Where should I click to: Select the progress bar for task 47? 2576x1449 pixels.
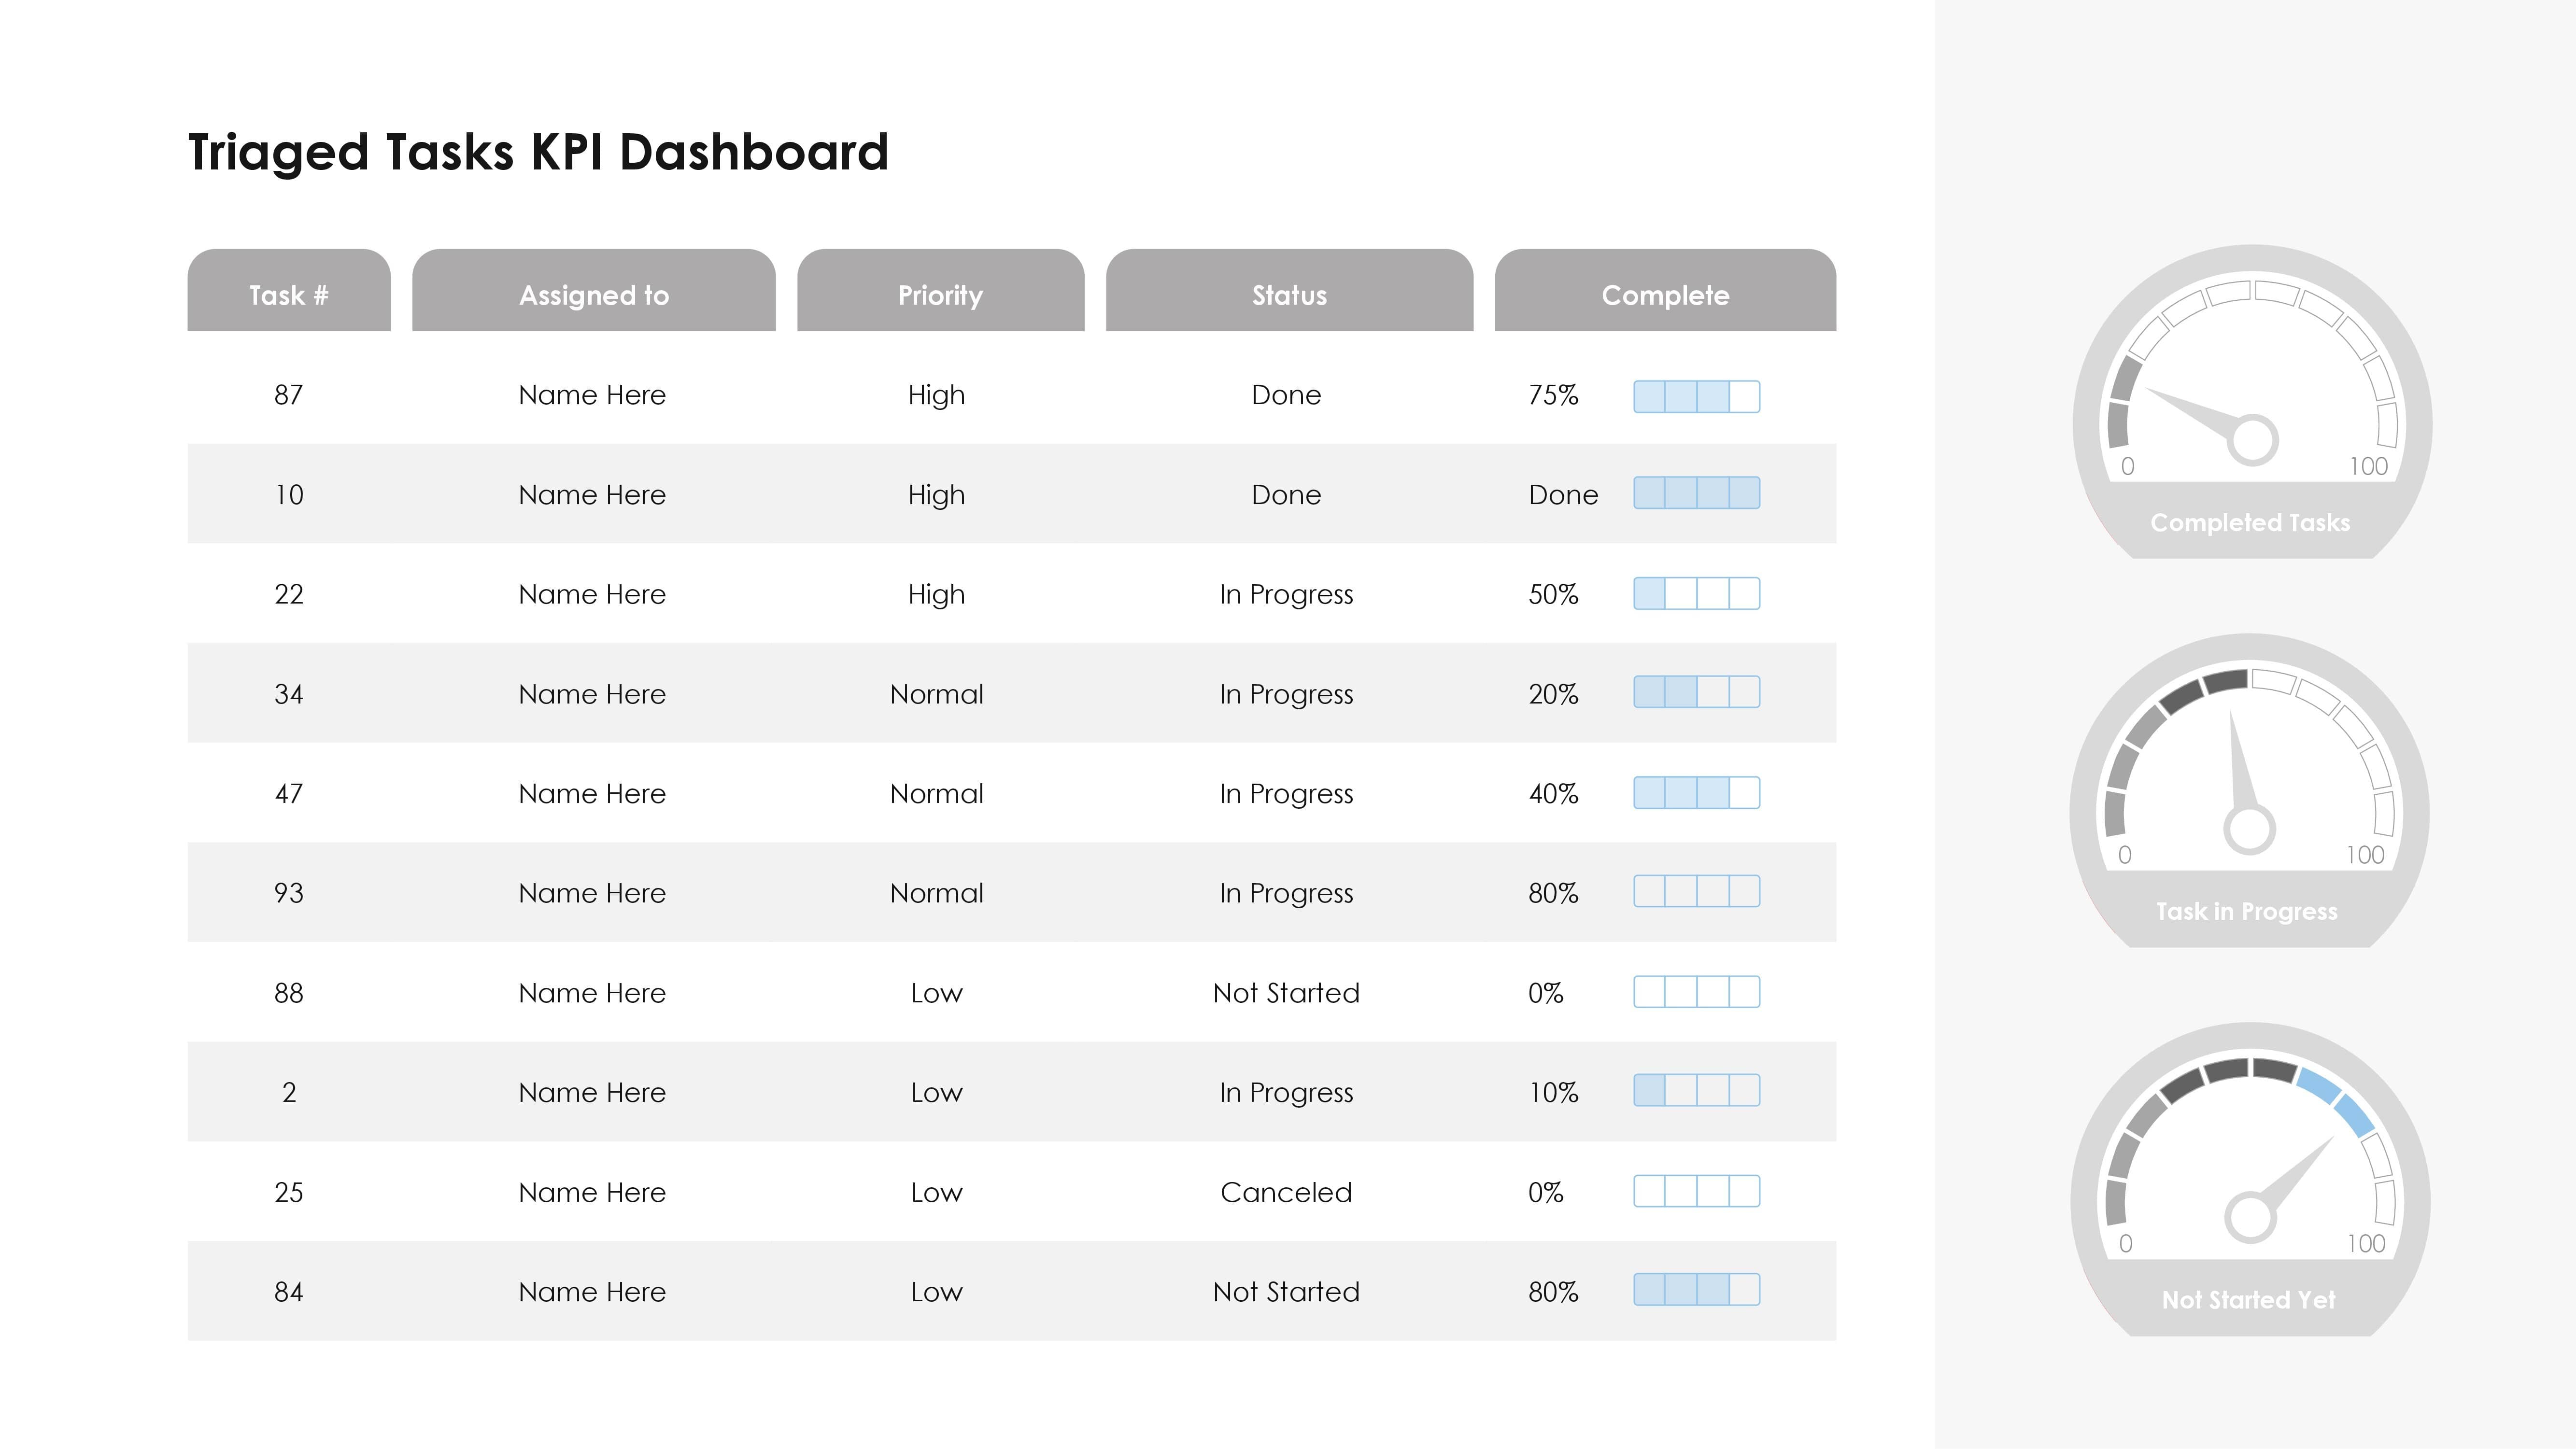pyautogui.click(x=1697, y=792)
